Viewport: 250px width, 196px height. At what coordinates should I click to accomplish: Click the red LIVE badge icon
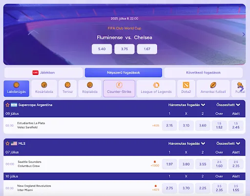[35, 72]
